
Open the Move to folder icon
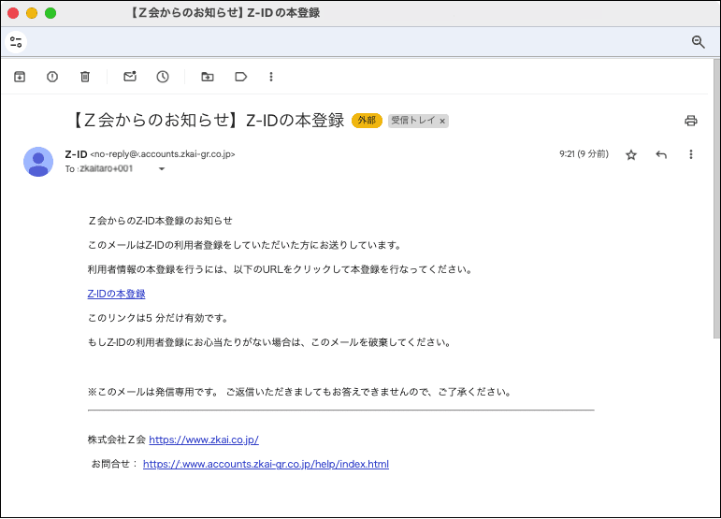[x=208, y=77]
